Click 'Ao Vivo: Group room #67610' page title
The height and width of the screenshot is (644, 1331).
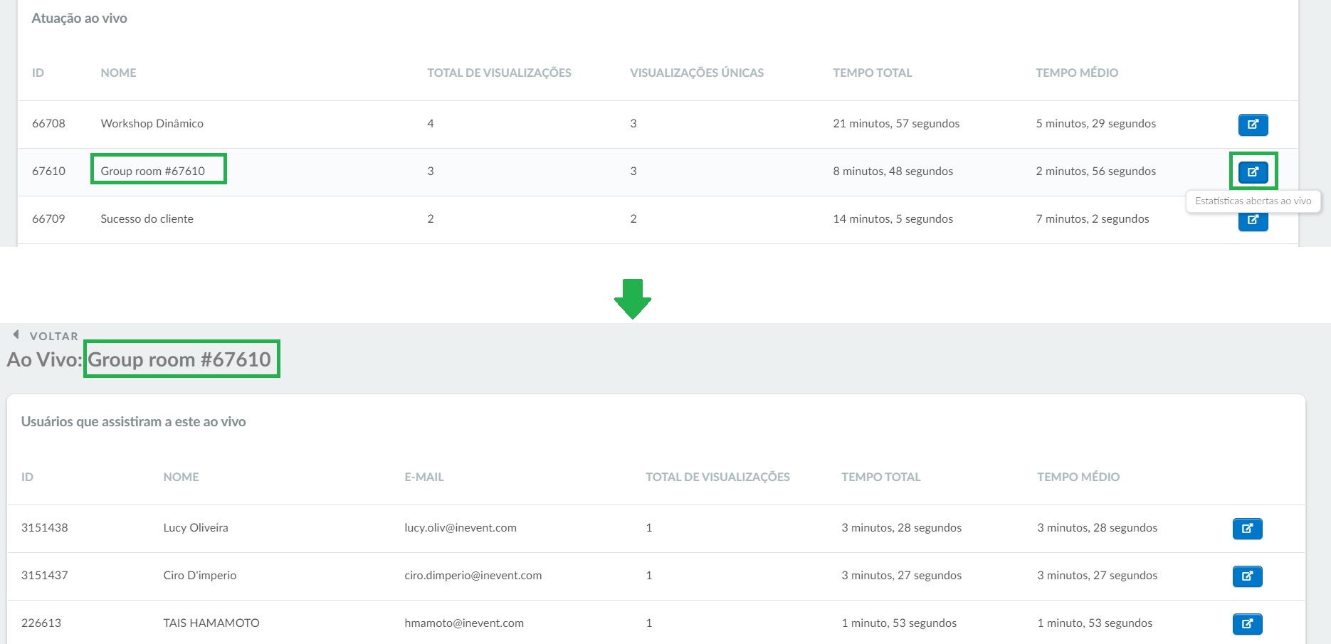(139, 359)
